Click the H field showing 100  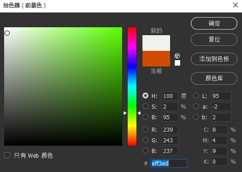(170, 96)
